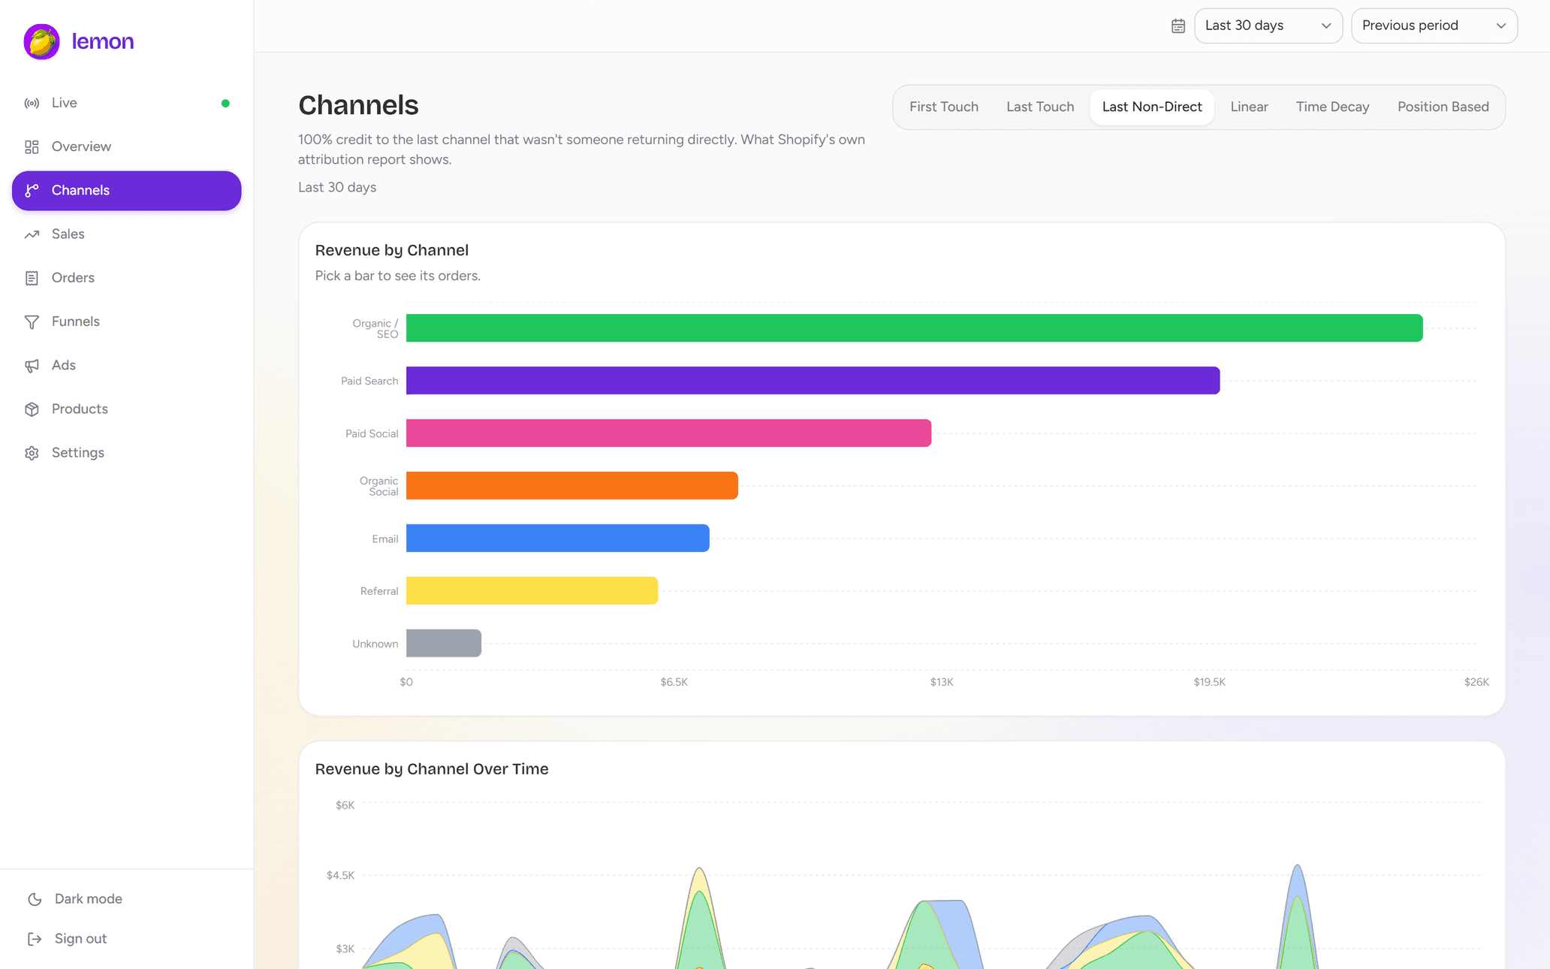Viewport: 1550px width, 969px height.
Task: Click the Paid Search axis label
Action: coord(369,382)
